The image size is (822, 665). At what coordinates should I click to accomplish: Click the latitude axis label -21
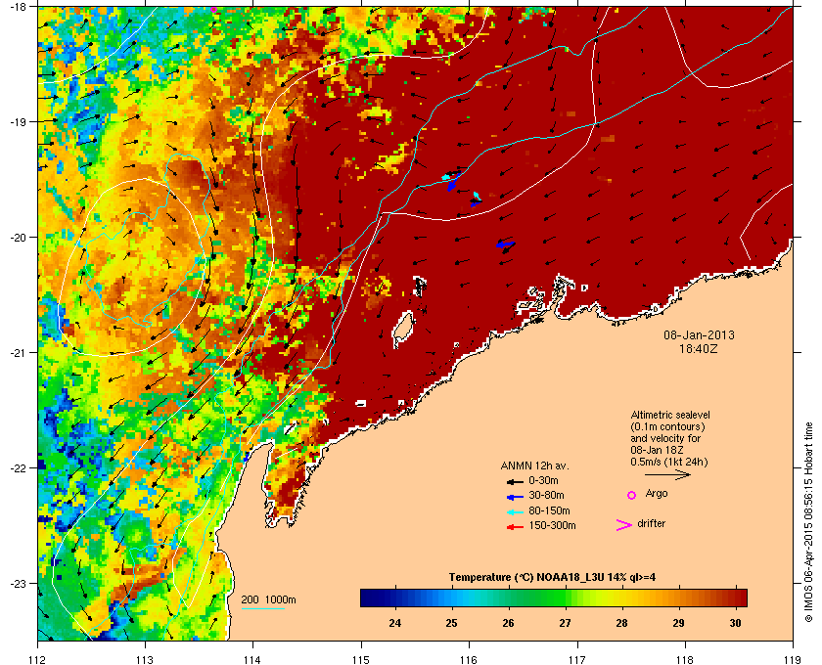click(x=19, y=353)
